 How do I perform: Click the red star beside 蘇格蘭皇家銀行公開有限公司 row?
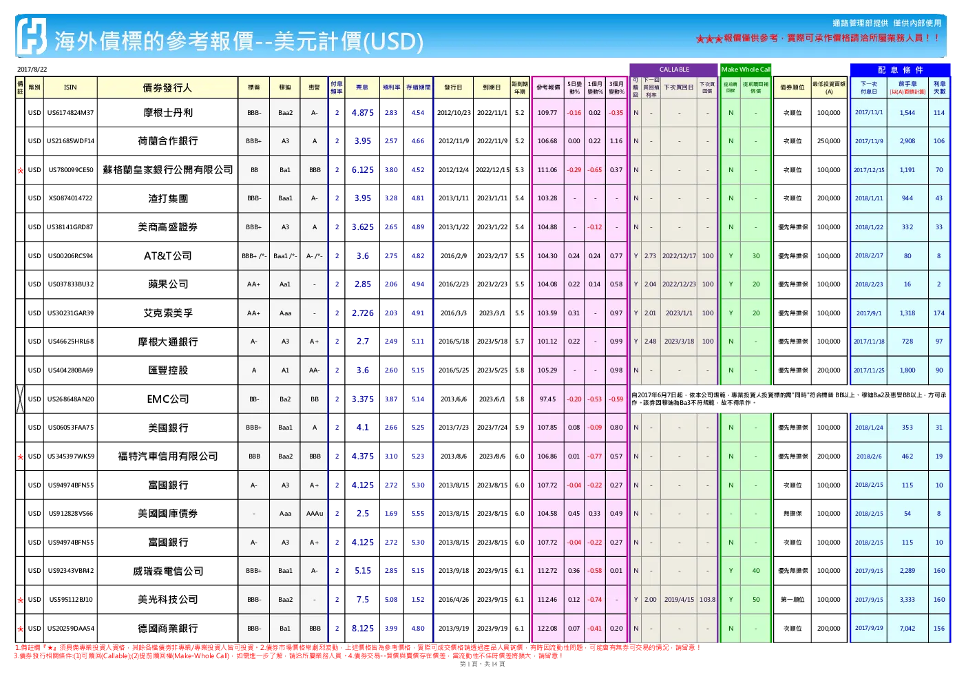(x=21, y=170)
